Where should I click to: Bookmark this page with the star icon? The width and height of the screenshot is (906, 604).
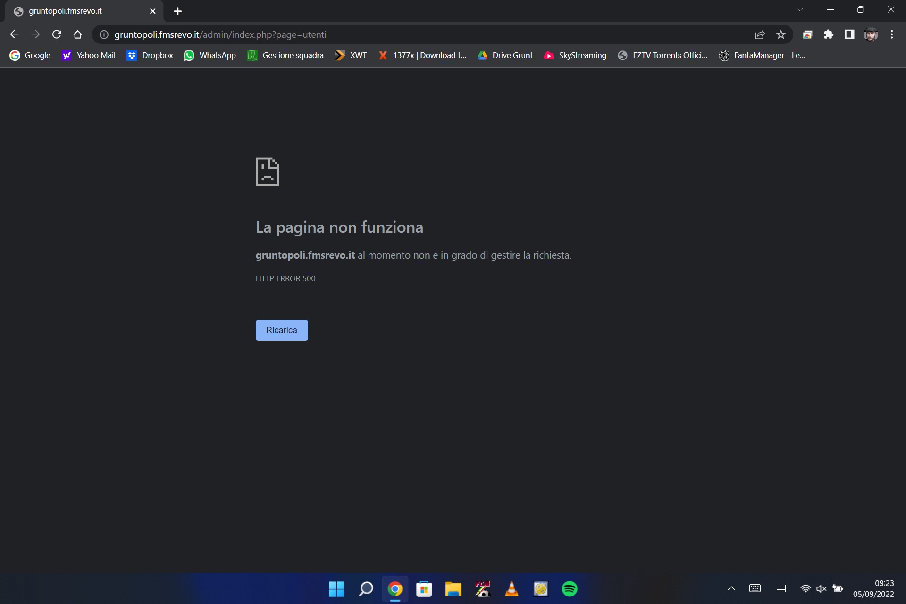coord(781,34)
